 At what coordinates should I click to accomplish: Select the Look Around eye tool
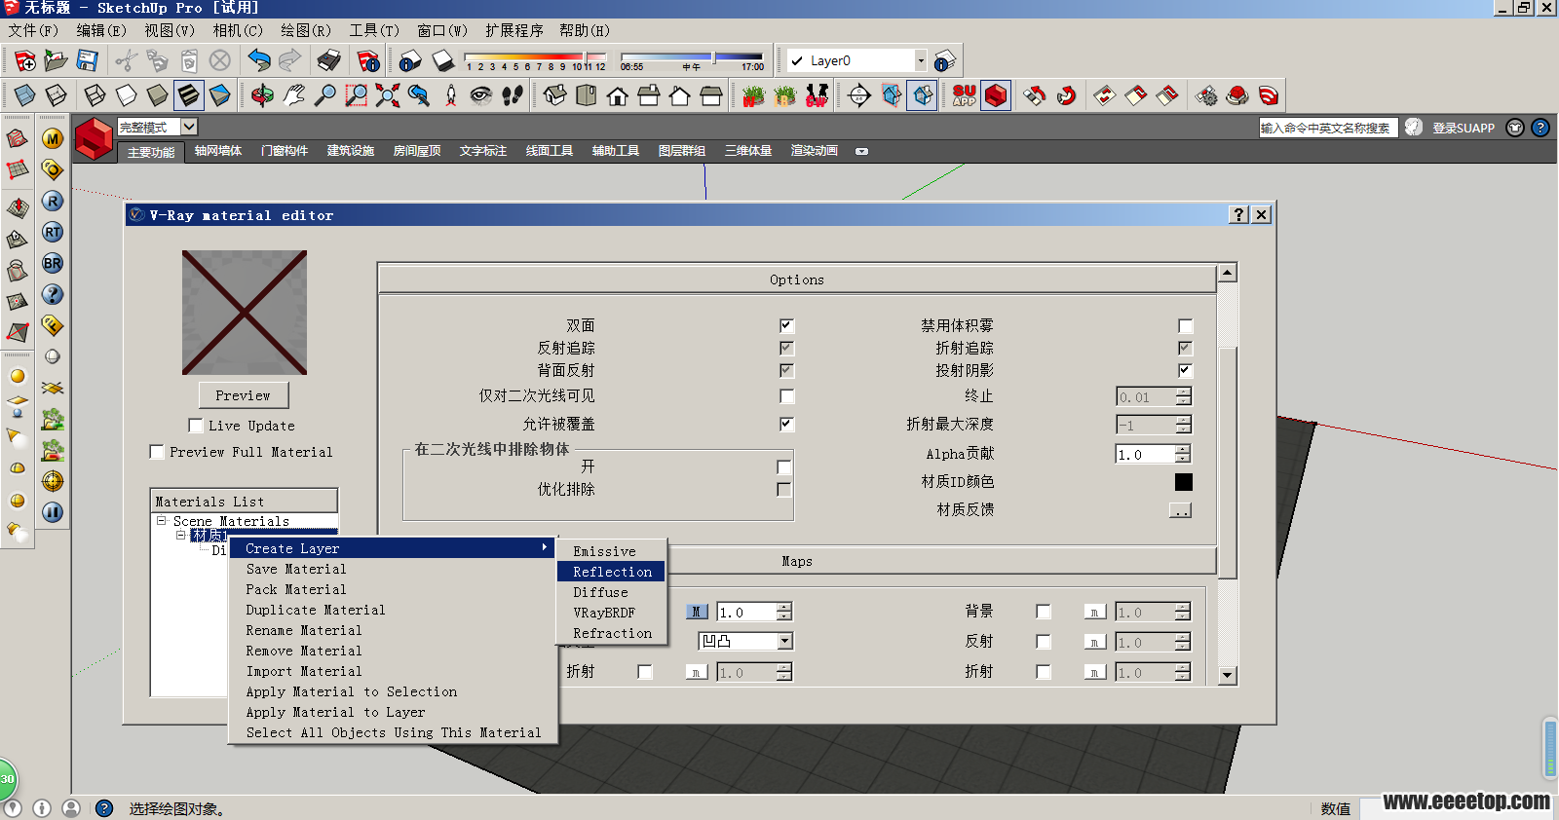pyautogui.click(x=480, y=95)
